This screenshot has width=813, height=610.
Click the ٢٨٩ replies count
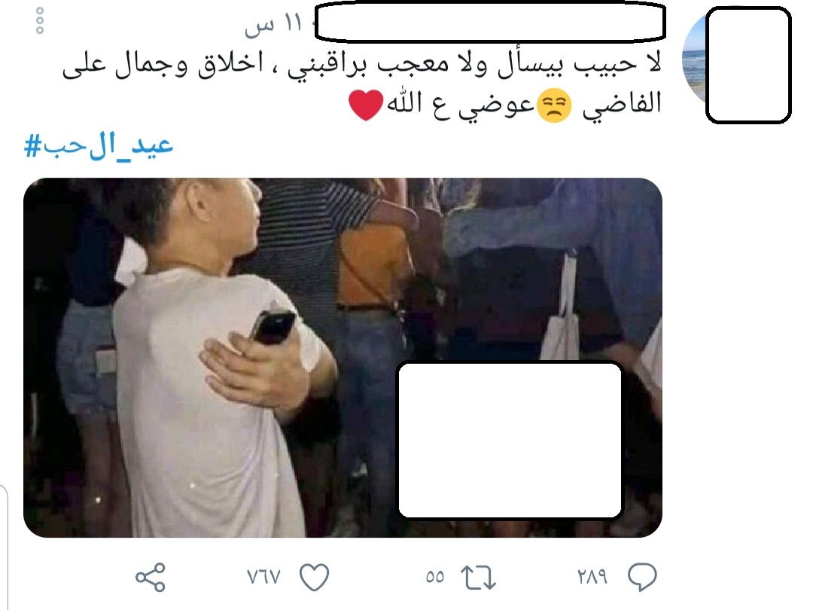click(x=592, y=576)
